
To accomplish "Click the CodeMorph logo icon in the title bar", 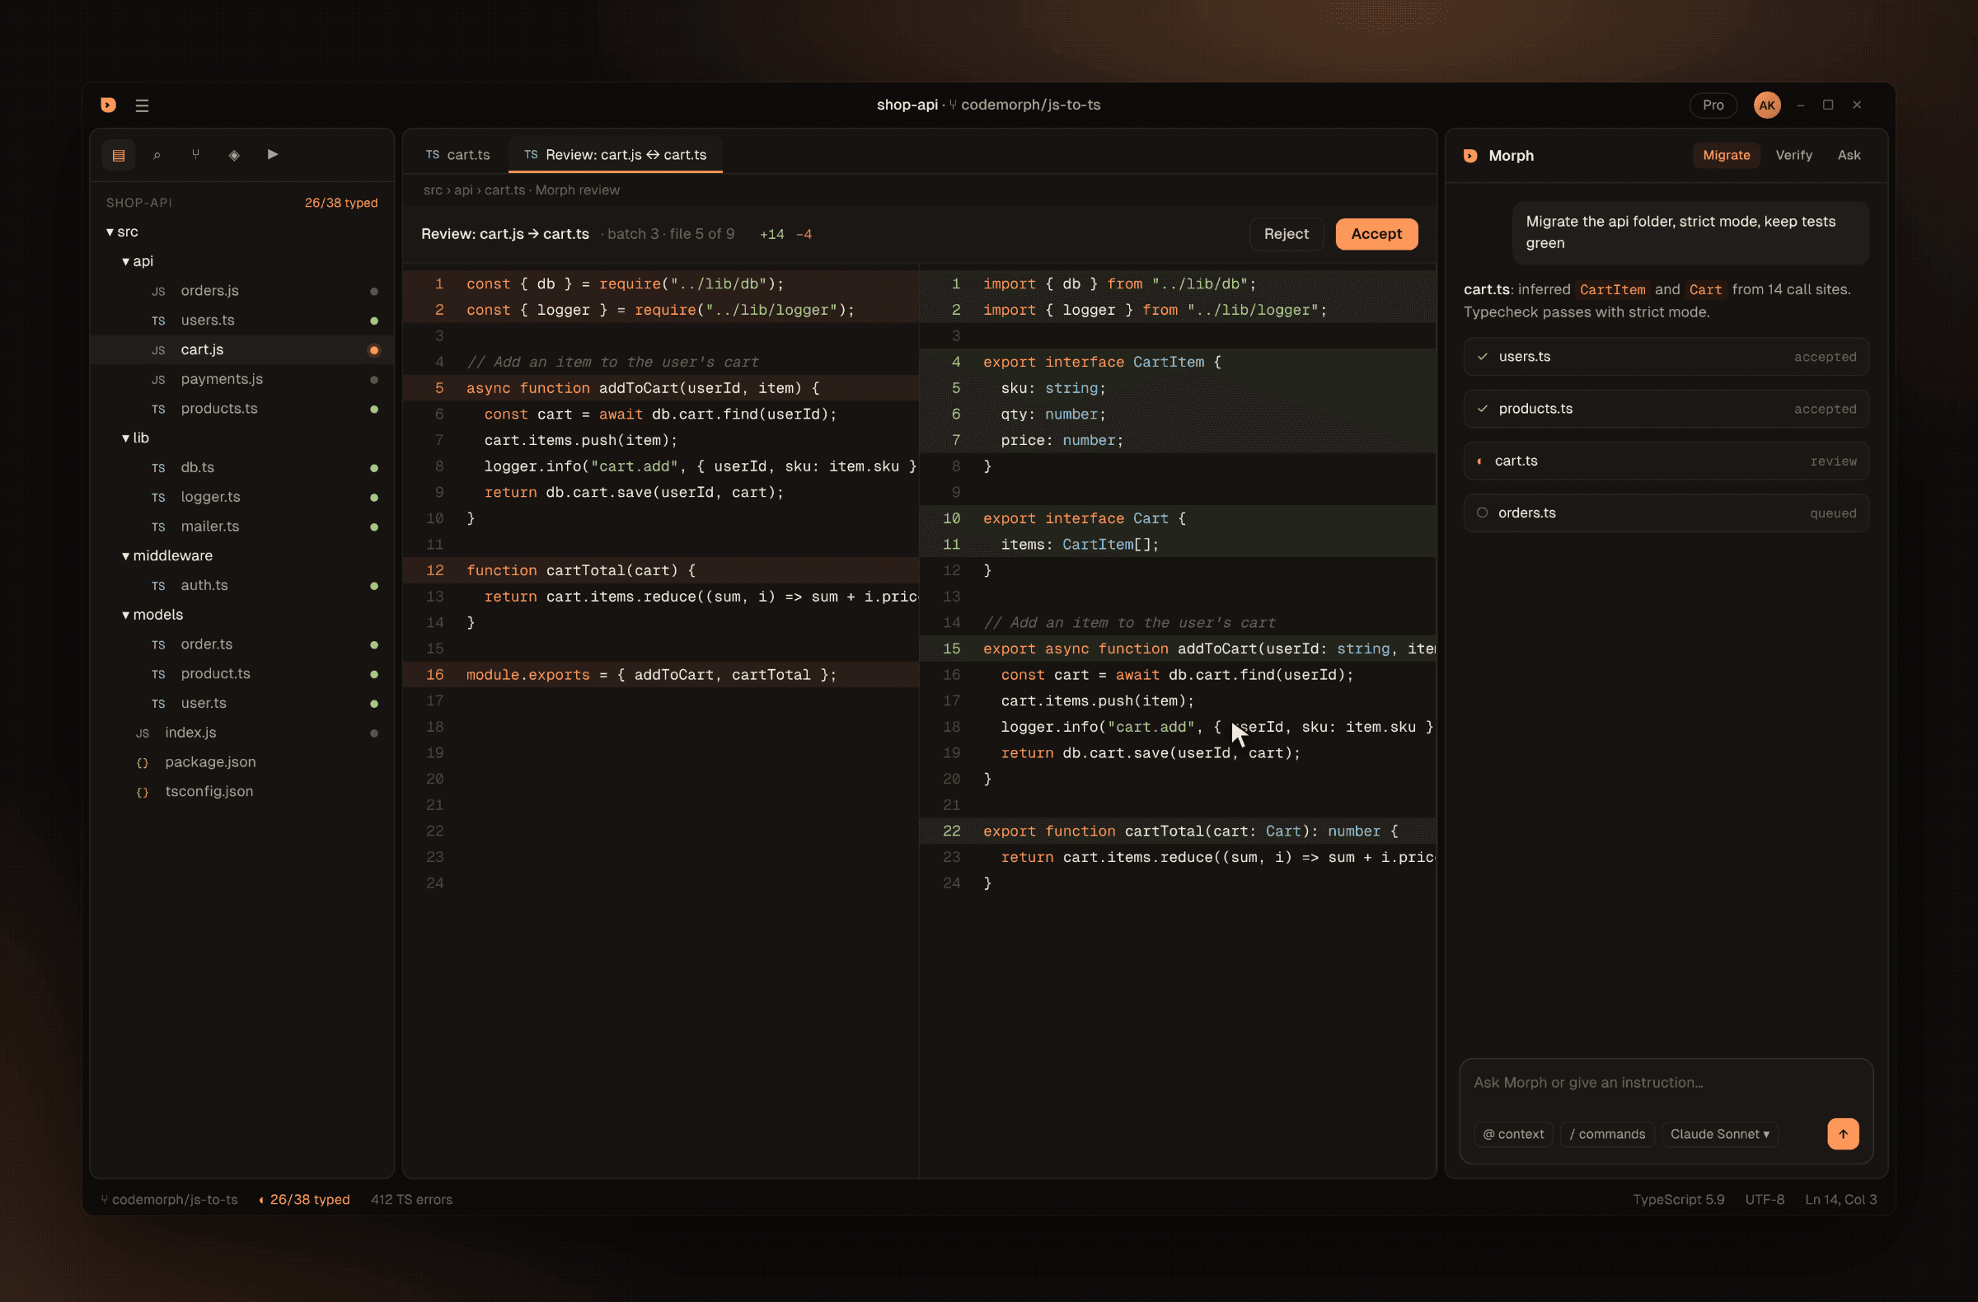I will pyautogui.click(x=108, y=105).
